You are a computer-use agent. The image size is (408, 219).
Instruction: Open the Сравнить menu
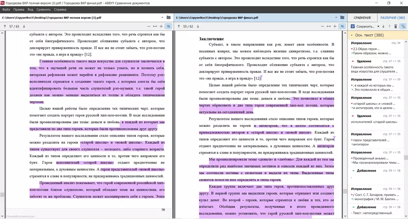pyautogui.click(x=44, y=9)
